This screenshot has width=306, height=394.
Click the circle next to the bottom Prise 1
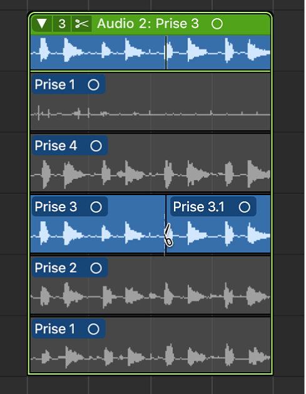click(x=93, y=329)
